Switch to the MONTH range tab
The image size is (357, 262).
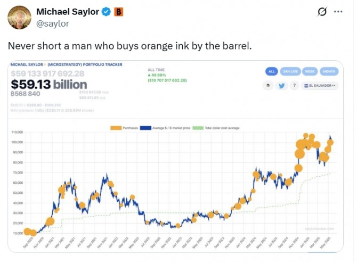point(329,71)
